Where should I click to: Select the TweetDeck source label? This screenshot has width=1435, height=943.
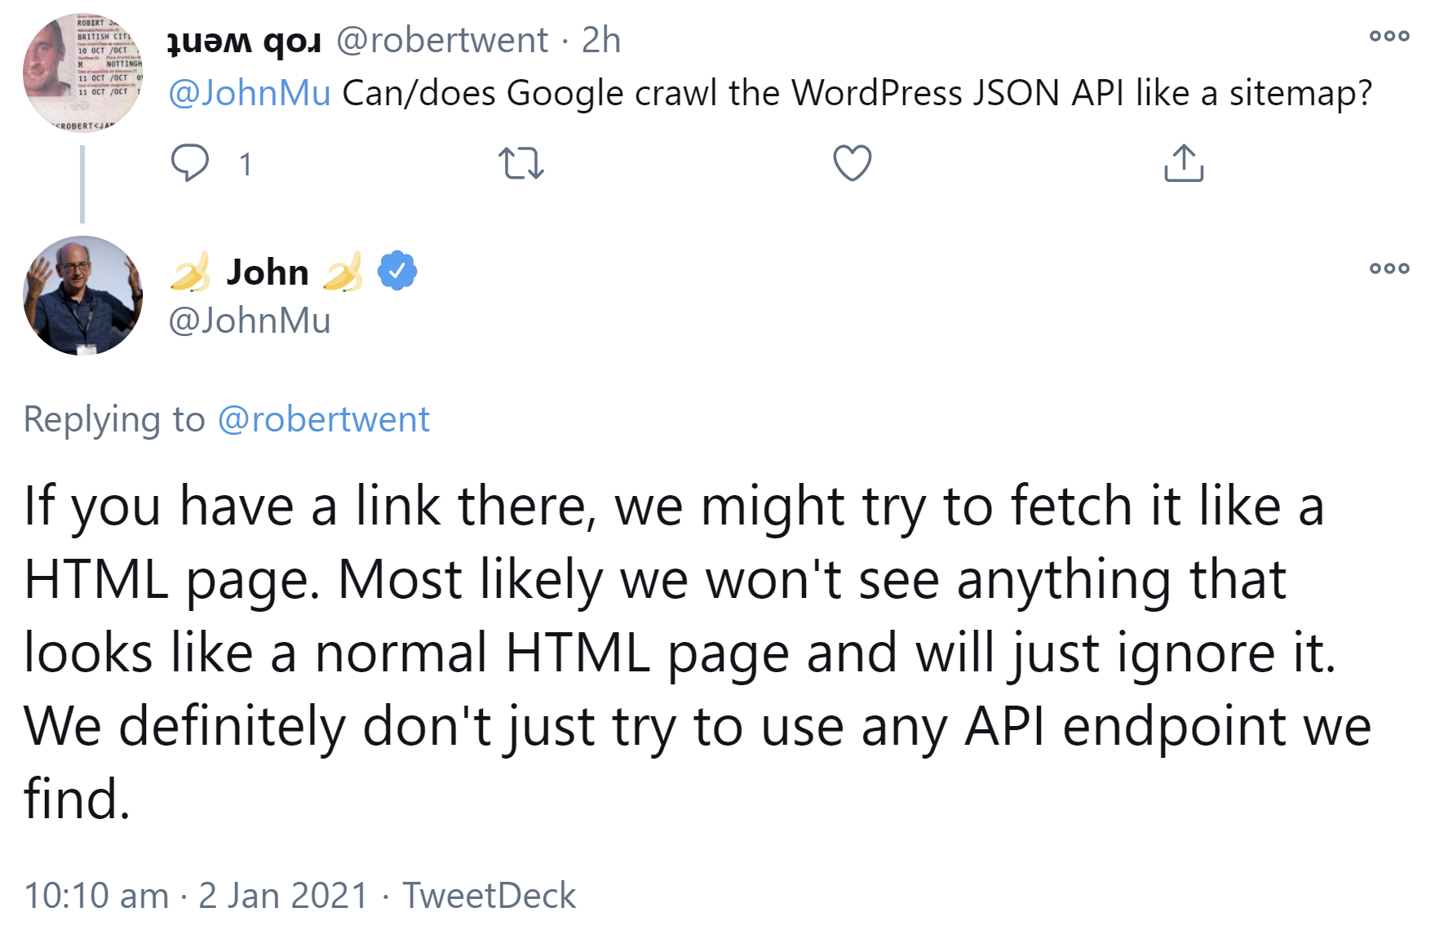(489, 896)
